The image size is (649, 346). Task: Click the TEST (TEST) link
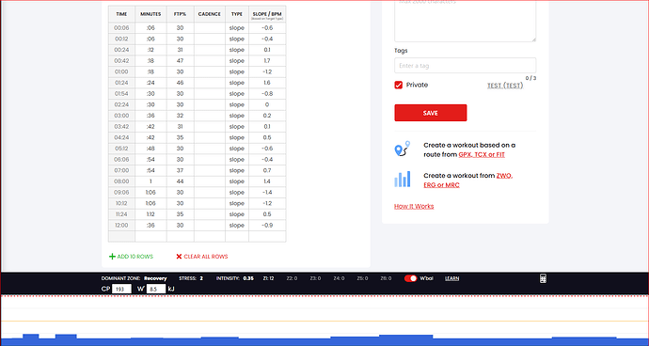[x=505, y=86]
